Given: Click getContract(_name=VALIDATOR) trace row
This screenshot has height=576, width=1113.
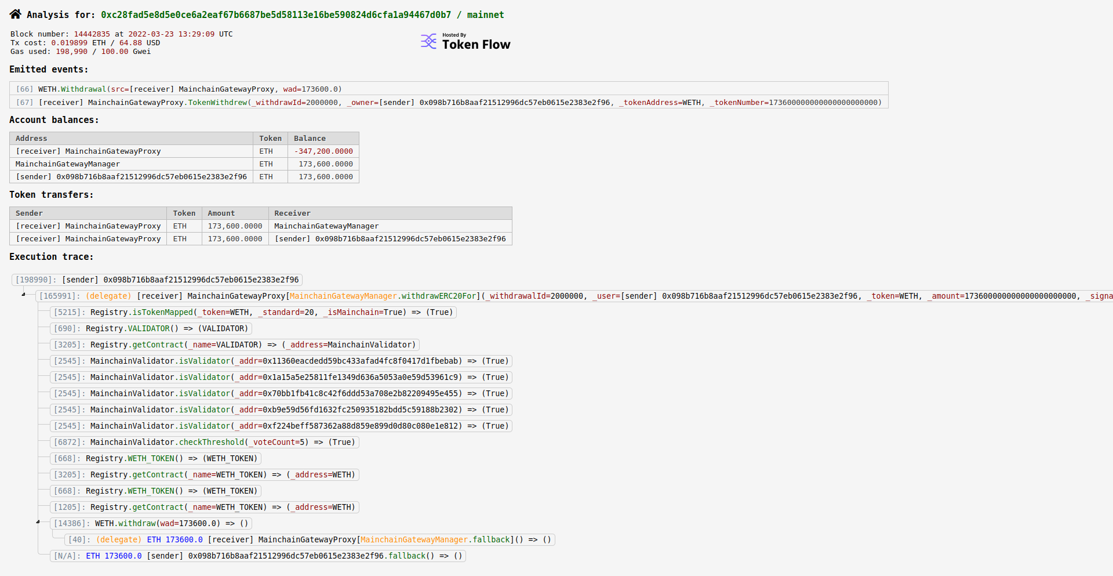Looking at the screenshot, I should (x=235, y=345).
